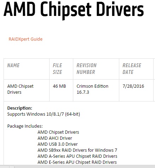Click the 46 MB file size cell
This screenshot has height=168, width=155.
tap(59, 86)
